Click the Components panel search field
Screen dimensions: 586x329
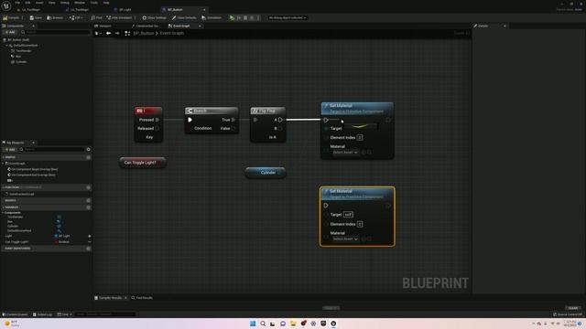[x=55, y=33]
